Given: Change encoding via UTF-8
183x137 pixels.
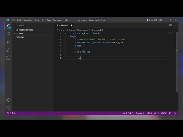Looking at the screenshot, I should [x=149, y=113].
